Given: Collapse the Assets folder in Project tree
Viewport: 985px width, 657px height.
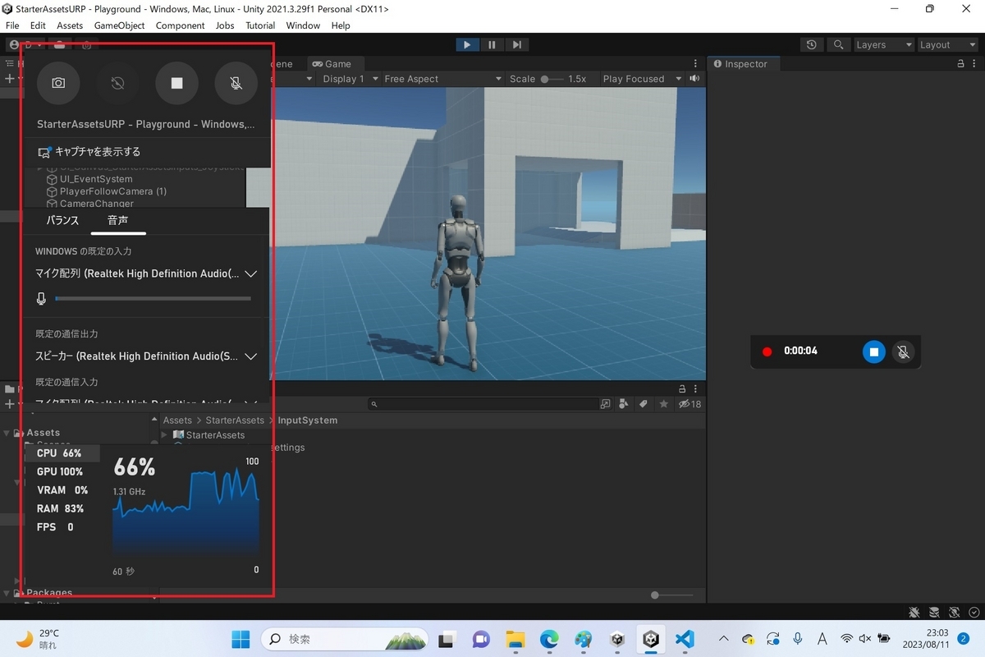Looking at the screenshot, I should click(7, 433).
